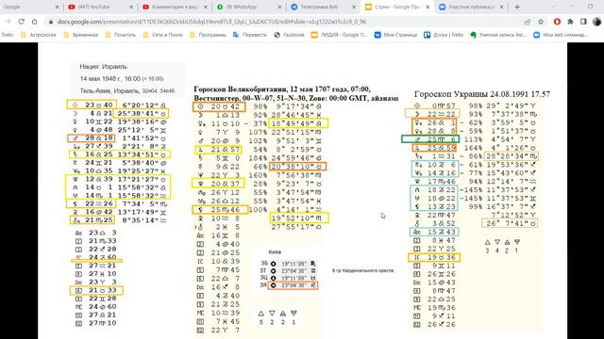Image resolution: width=604 pixels, height=339 pixels.
Task: Click the highlighted value 28°28'34" in Ukraine chart
Action: point(511,156)
